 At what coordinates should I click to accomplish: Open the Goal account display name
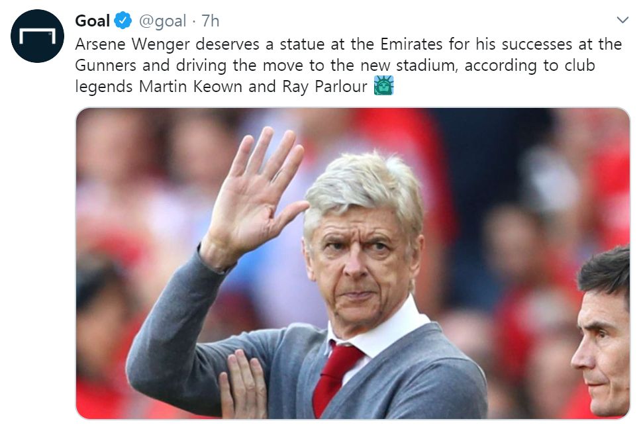(x=93, y=21)
